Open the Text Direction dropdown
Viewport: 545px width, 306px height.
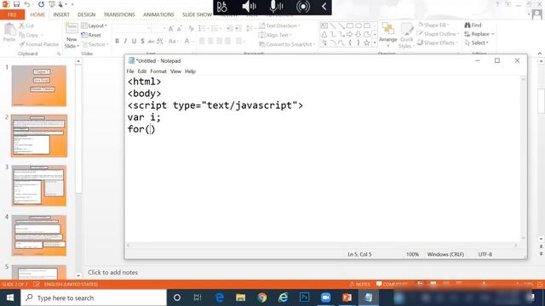279,25
